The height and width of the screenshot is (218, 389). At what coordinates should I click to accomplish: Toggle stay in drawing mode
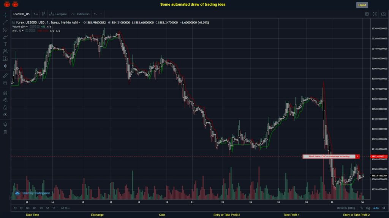click(5, 100)
